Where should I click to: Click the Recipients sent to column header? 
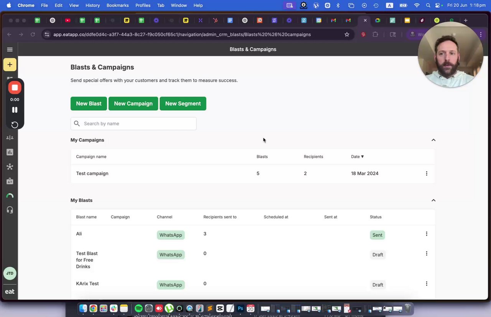click(x=220, y=217)
